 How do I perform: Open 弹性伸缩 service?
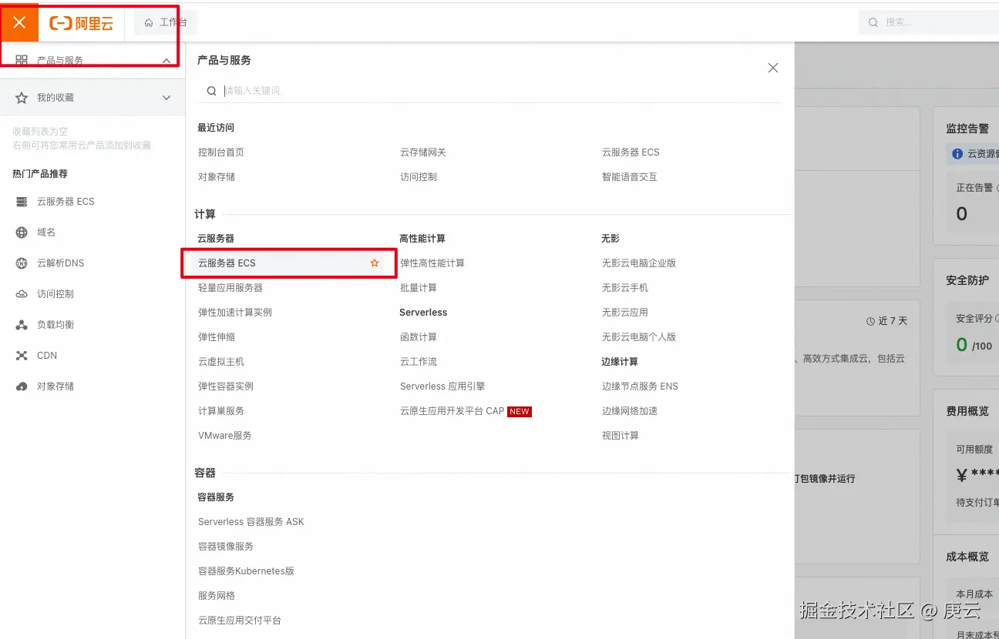217,337
